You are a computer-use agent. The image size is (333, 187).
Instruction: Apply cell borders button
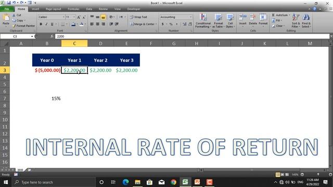click(x=62, y=24)
